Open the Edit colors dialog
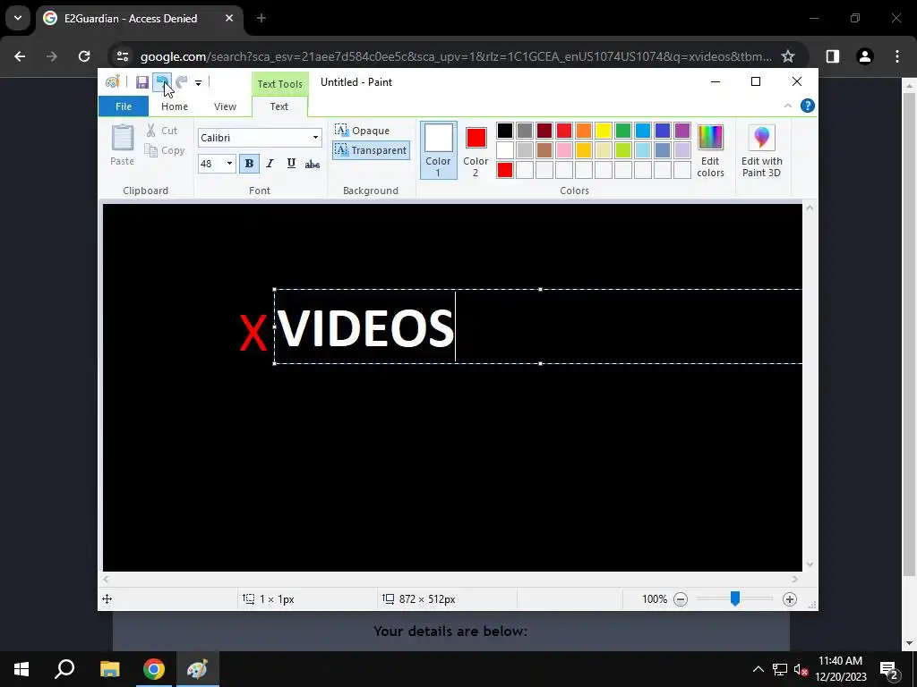This screenshot has height=687, width=917. pos(710,150)
